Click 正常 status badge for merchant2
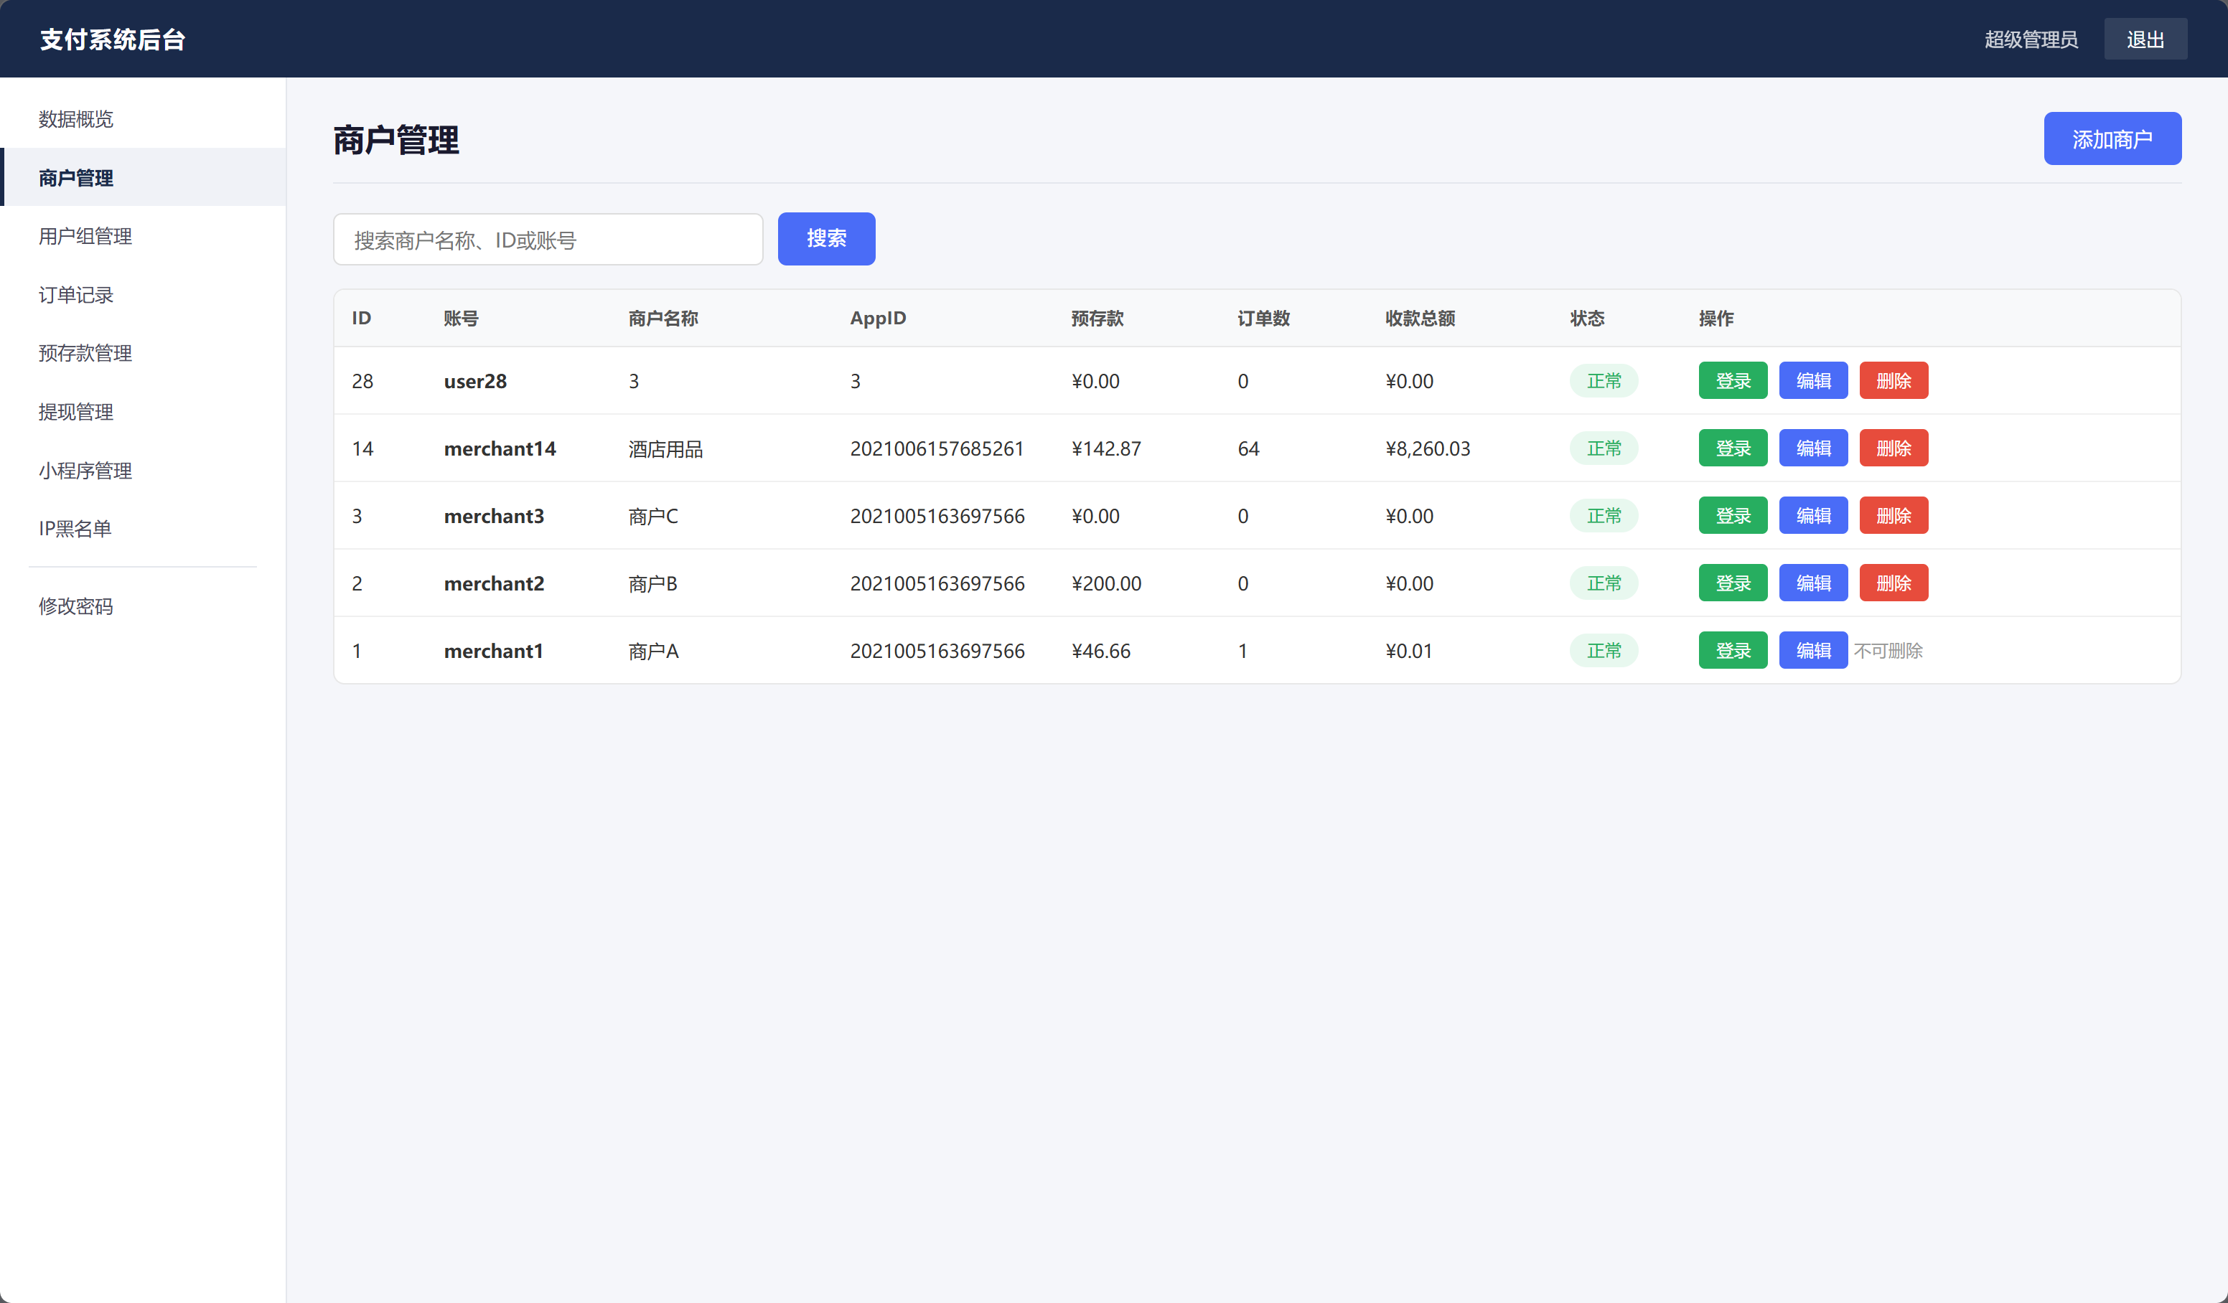The height and width of the screenshot is (1303, 2228). [x=1604, y=583]
